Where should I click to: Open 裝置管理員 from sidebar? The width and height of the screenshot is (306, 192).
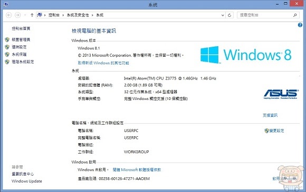tap(21, 39)
